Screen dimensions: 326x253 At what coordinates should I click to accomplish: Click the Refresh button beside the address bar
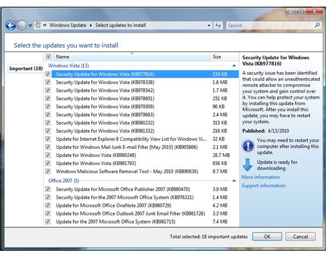tap(218, 26)
